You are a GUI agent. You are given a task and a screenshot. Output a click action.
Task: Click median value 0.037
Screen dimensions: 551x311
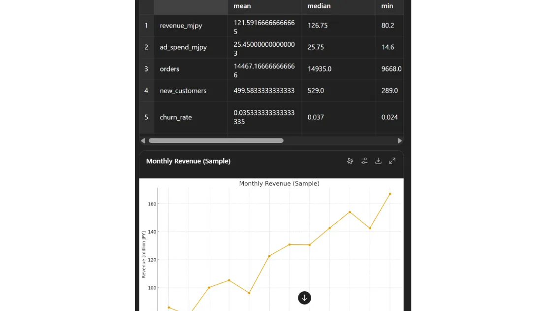pyautogui.click(x=316, y=117)
